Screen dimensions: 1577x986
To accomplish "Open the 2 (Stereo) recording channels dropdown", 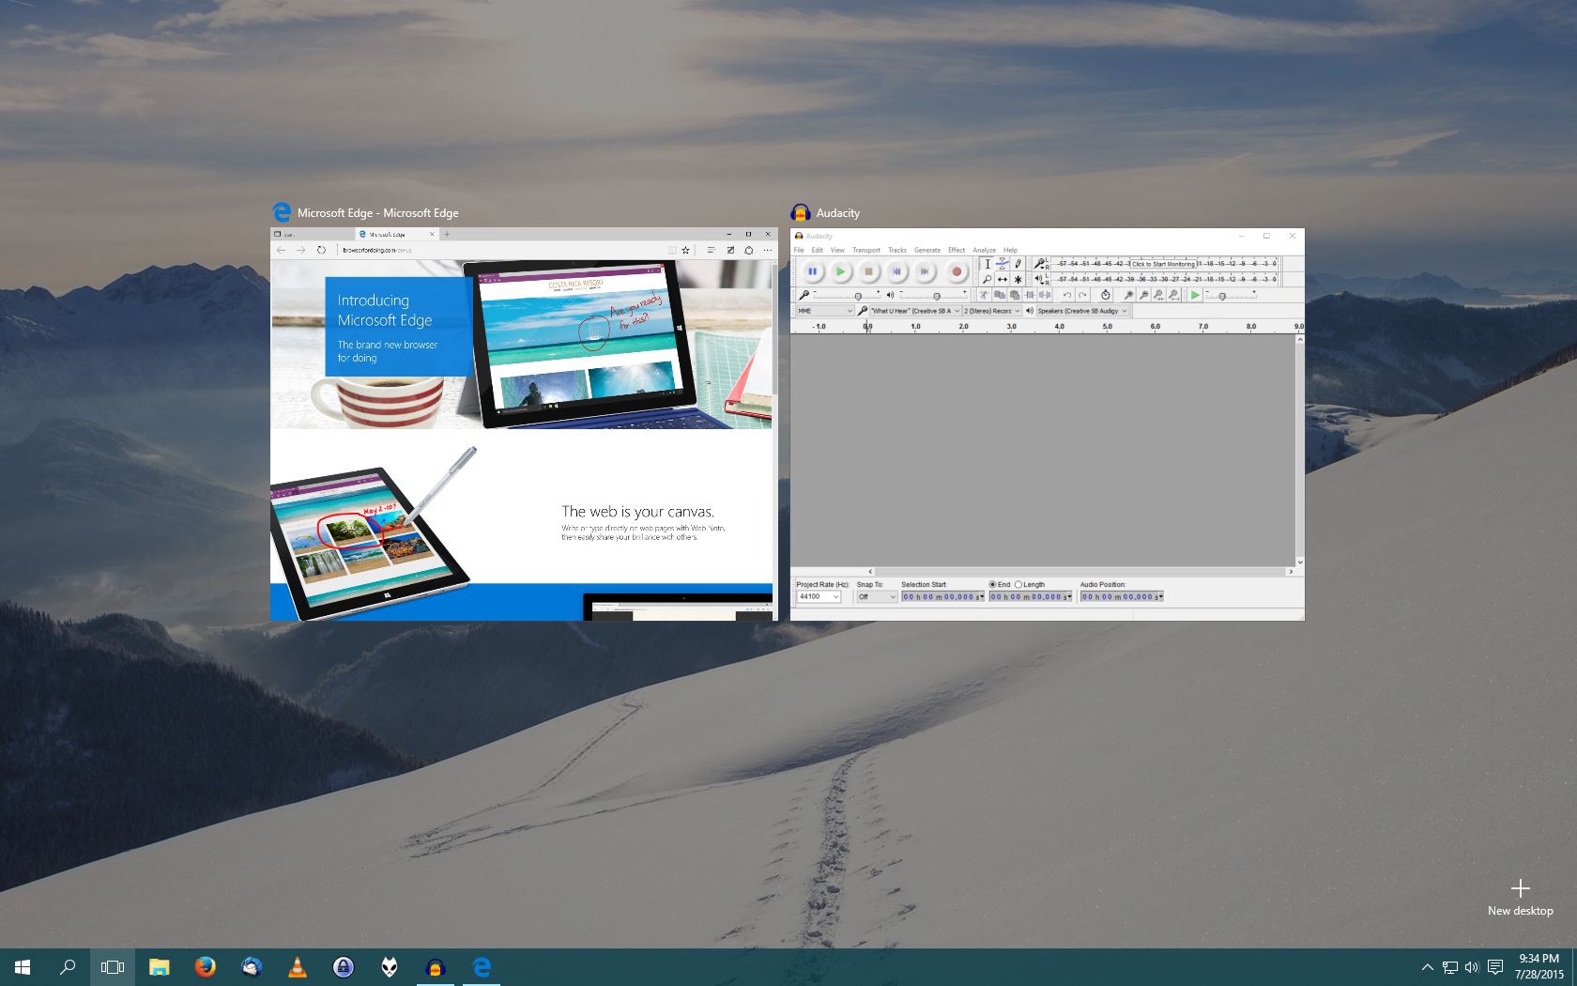I will 992,311.
